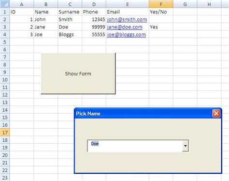The height and width of the screenshot is (181, 229).
Task: Select column E header
Action: [x=128, y=4]
